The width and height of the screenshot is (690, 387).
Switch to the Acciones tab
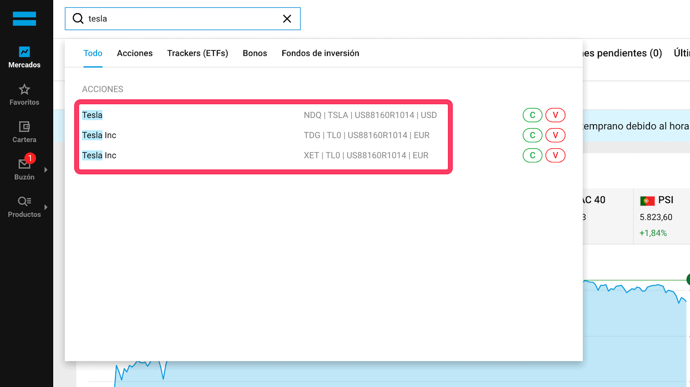(135, 53)
